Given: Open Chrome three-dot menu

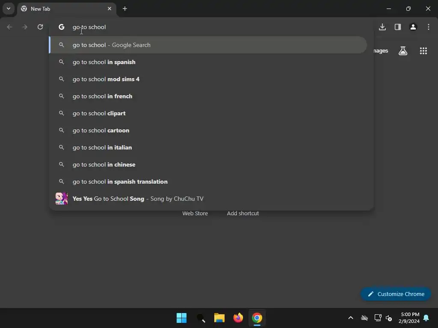Looking at the screenshot, I should tap(429, 27).
